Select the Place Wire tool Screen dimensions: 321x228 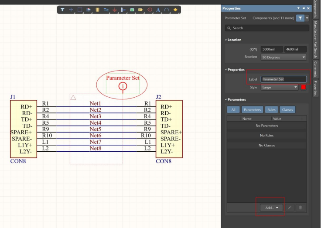coord(106,10)
